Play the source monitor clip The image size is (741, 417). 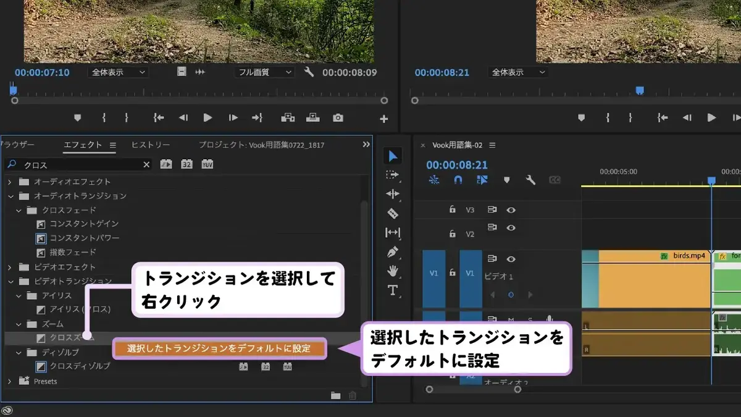click(x=208, y=117)
